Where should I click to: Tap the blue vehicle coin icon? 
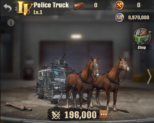point(119,17)
